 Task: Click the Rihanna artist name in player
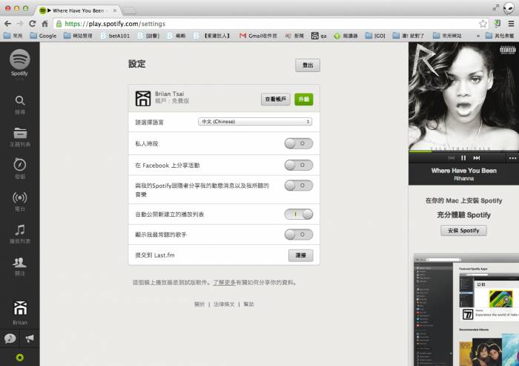tap(463, 178)
